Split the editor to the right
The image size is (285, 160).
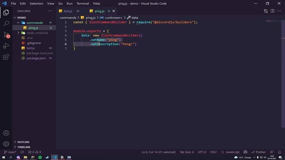pos(273,11)
